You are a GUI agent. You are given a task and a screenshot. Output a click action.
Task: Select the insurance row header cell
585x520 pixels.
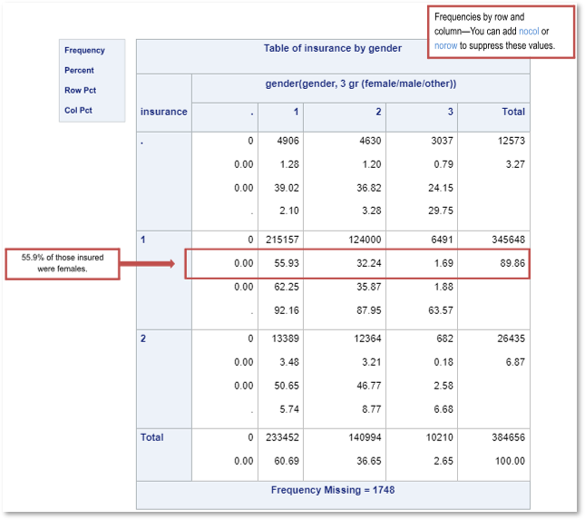164,112
